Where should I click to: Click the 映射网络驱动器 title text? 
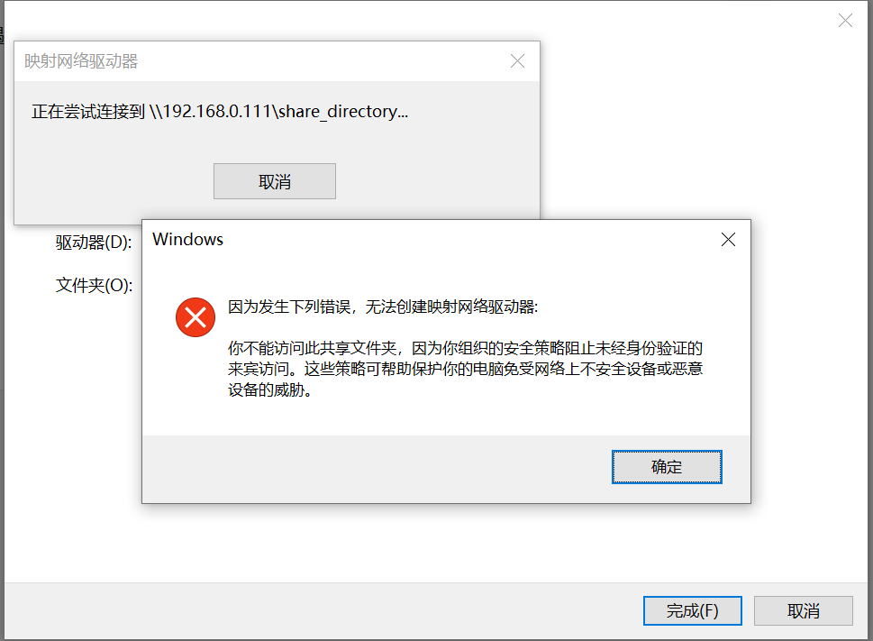[81, 61]
